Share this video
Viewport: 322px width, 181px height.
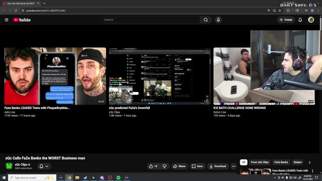click(179, 166)
